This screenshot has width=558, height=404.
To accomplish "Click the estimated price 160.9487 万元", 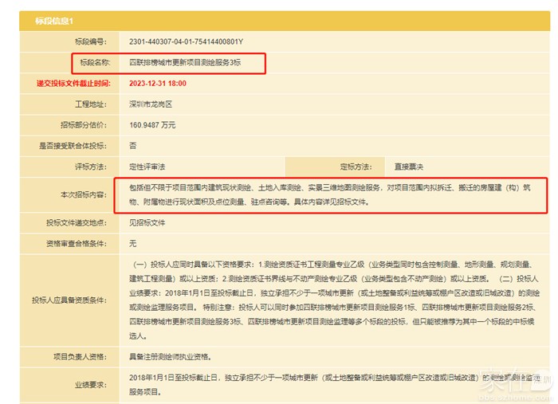I will [x=152, y=125].
